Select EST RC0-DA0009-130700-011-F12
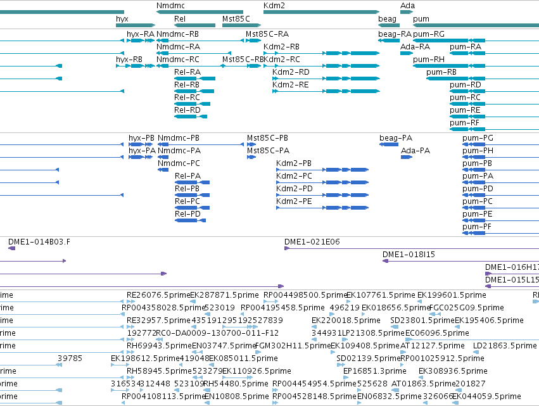 217,333
